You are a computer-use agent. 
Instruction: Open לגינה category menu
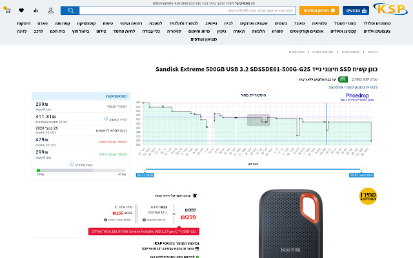click(22, 32)
